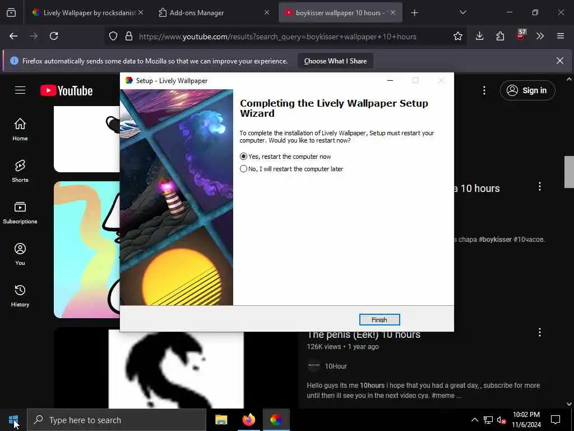Open the Windows Start menu

13,420
